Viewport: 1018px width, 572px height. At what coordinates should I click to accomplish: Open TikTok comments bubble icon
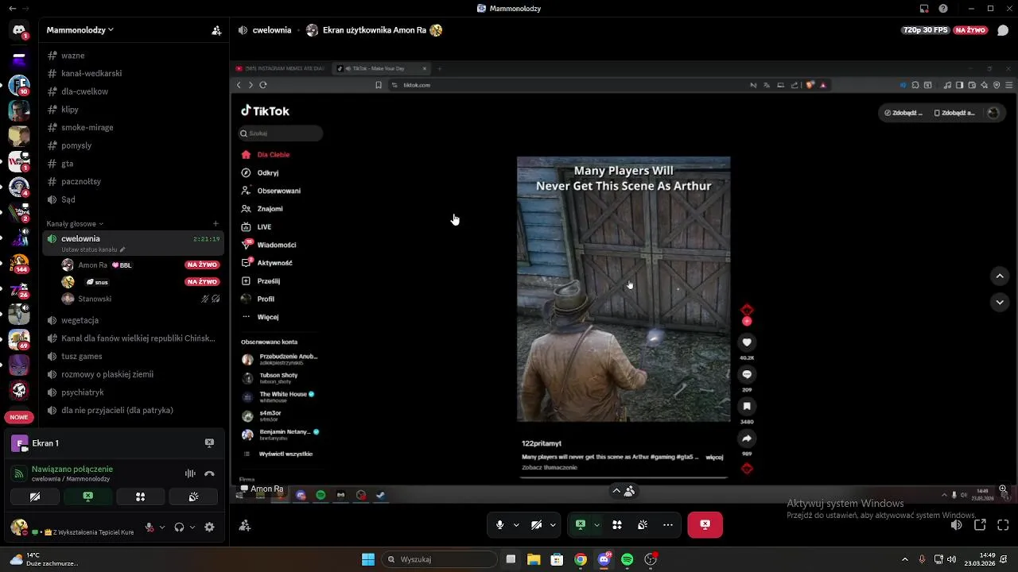tap(747, 374)
